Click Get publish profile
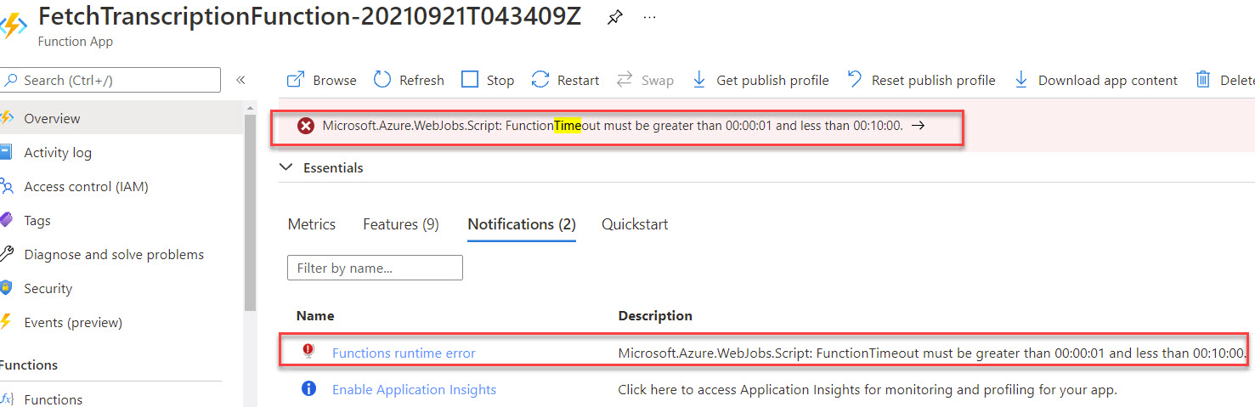The width and height of the screenshot is (1255, 407). click(x=760, y=80)
